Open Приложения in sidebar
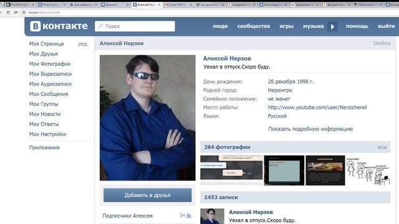This screenshot has width=399, height=224. coord(44,147)
